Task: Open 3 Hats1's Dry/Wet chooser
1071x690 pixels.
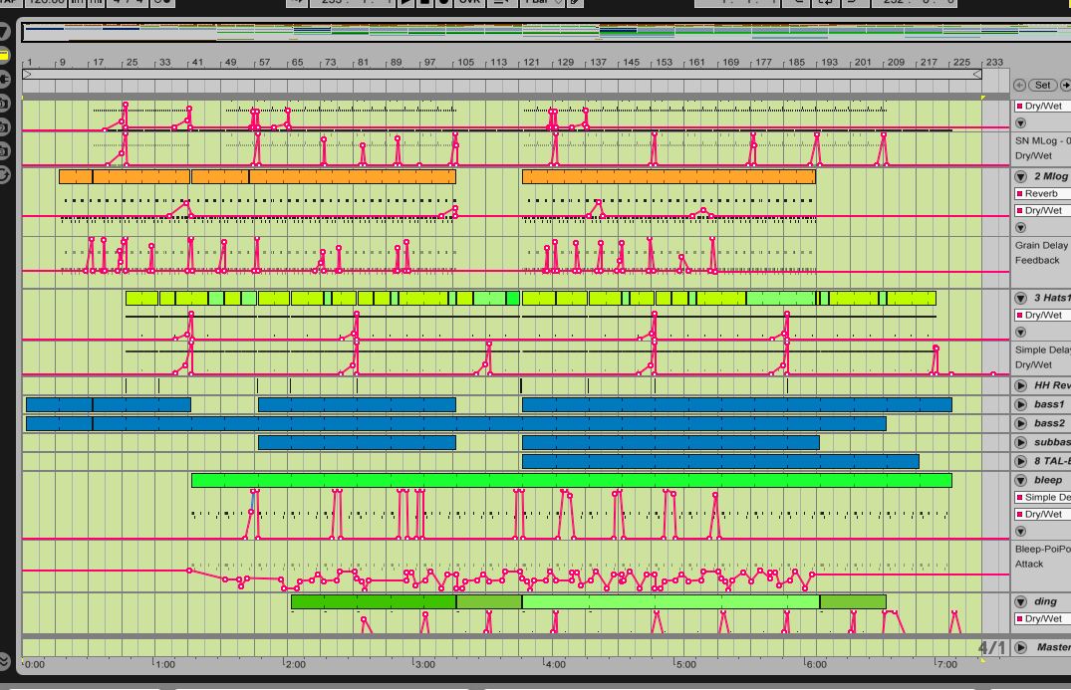Action: pos(1042,315)
